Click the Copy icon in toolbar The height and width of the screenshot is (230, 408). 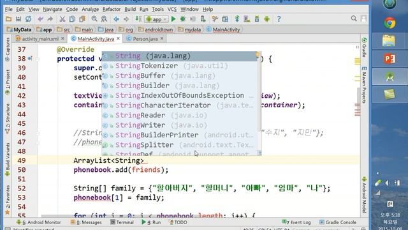pyautogui.click(x=72, y=19)
